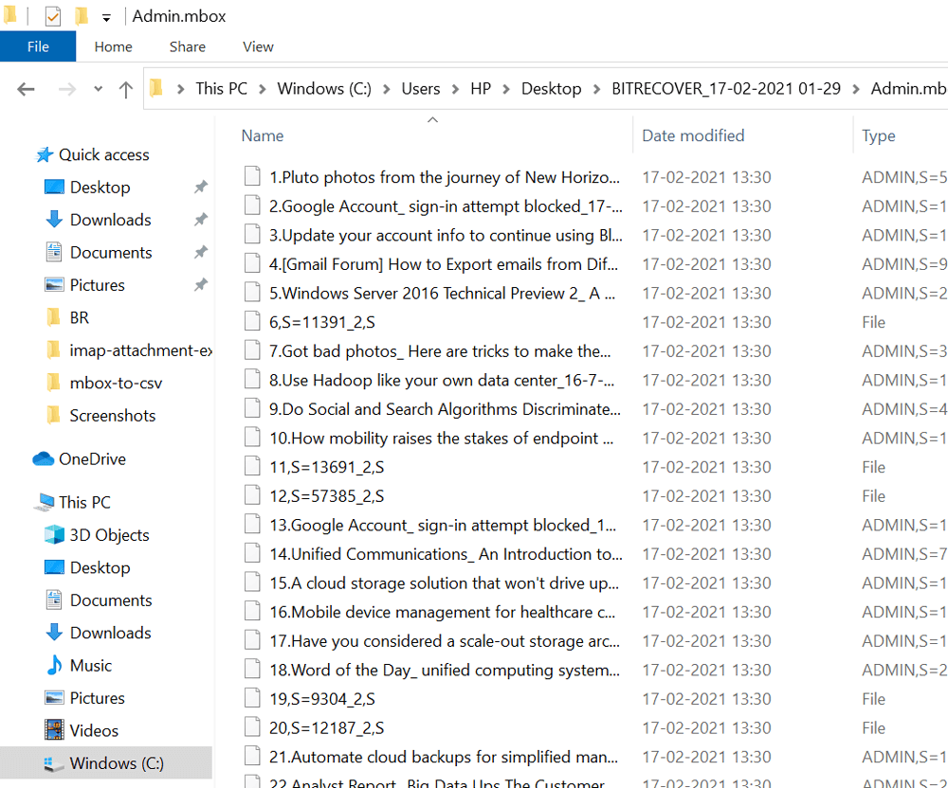Expand chevron after Windows (C:) breadcrumb
948x788 pixels.
[387, 89]
